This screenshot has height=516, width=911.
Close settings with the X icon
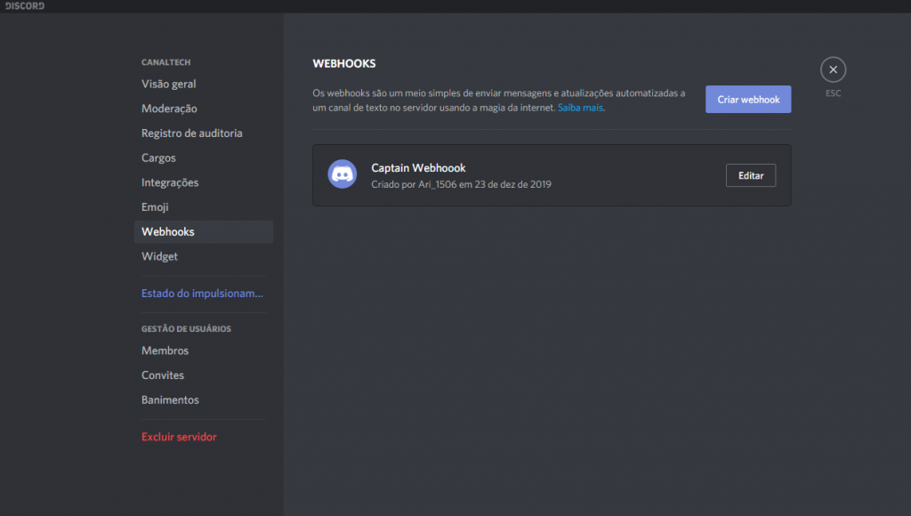pyautogui.click(x=833, y=69)
